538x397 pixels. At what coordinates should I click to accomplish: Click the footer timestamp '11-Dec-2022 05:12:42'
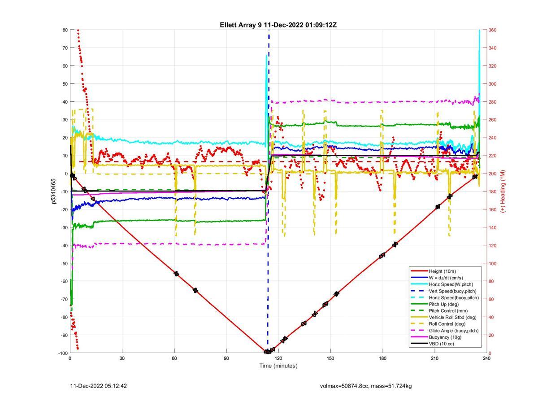coord(99,386)
